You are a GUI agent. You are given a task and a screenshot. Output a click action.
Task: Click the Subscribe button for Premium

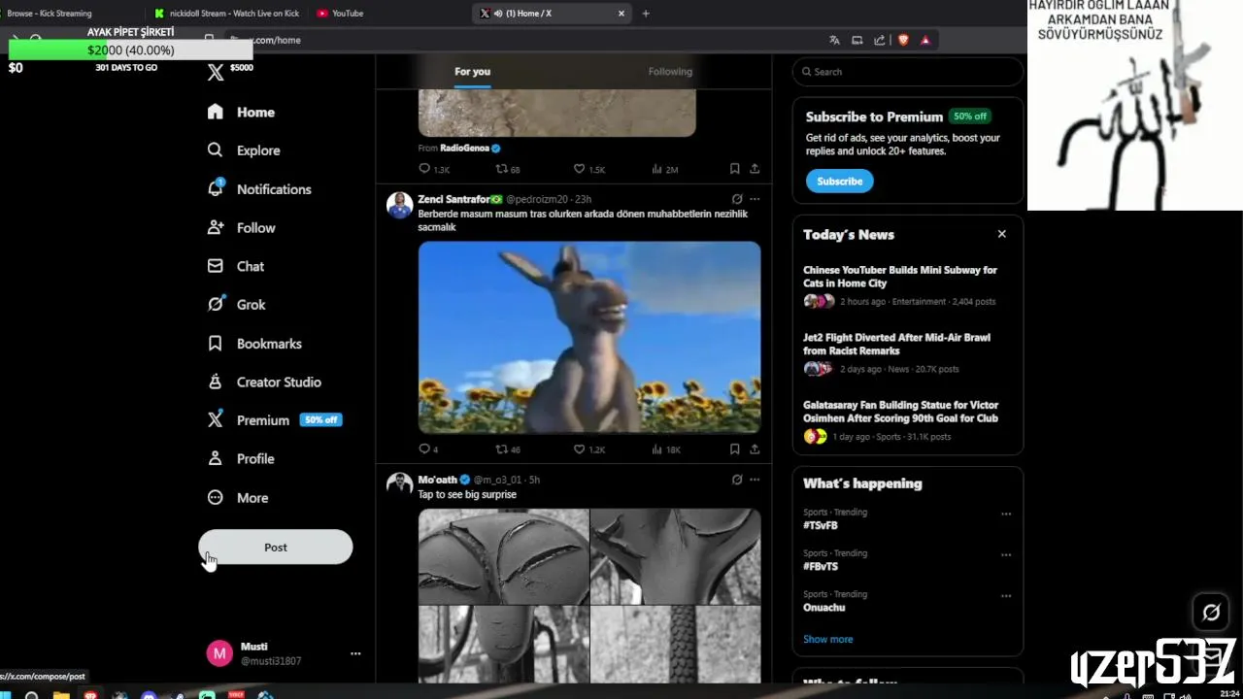coord(840,182)
